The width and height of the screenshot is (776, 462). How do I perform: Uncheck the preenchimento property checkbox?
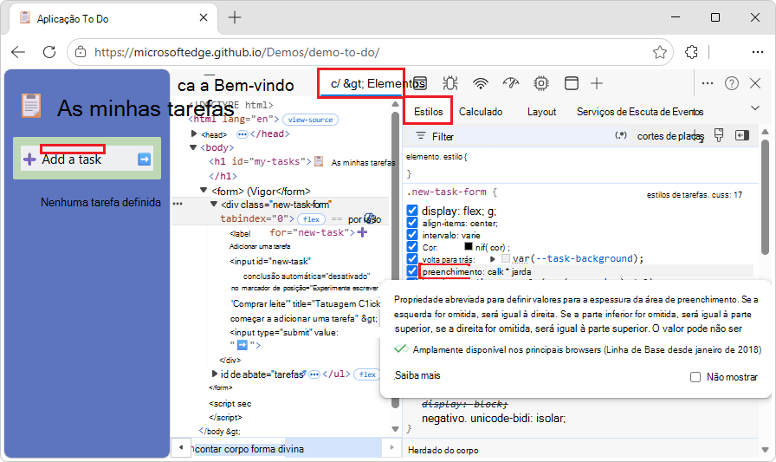coord(412,270)
